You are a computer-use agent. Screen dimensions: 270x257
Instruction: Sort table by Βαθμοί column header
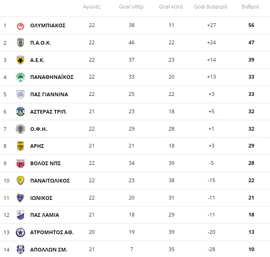coord(250,7)
